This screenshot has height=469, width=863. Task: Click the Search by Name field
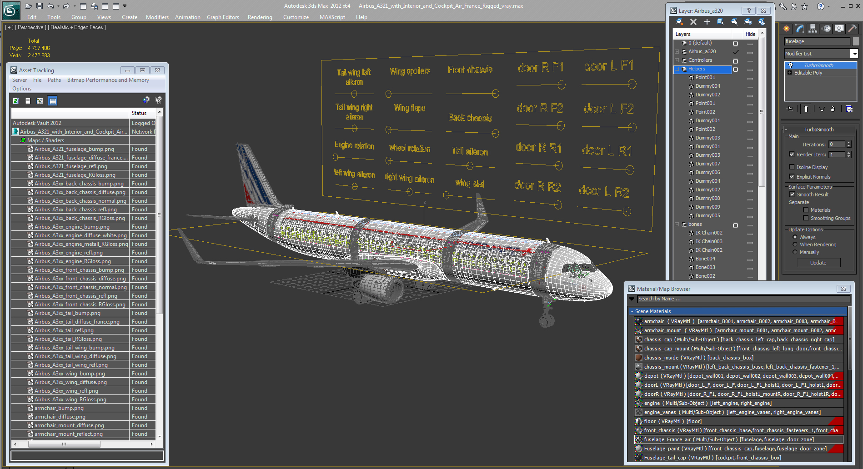coord(743,299)
